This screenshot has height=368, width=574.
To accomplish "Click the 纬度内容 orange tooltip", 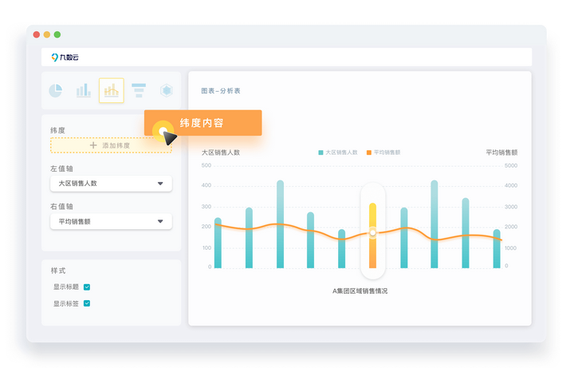I will pyautogui.click(x=203, y=123).
